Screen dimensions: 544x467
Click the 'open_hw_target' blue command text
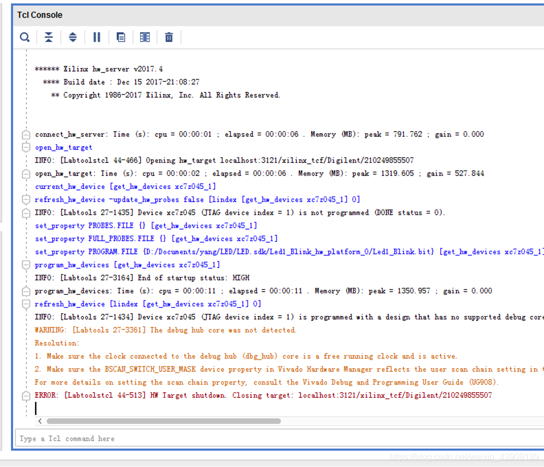[x=64, y=147]
